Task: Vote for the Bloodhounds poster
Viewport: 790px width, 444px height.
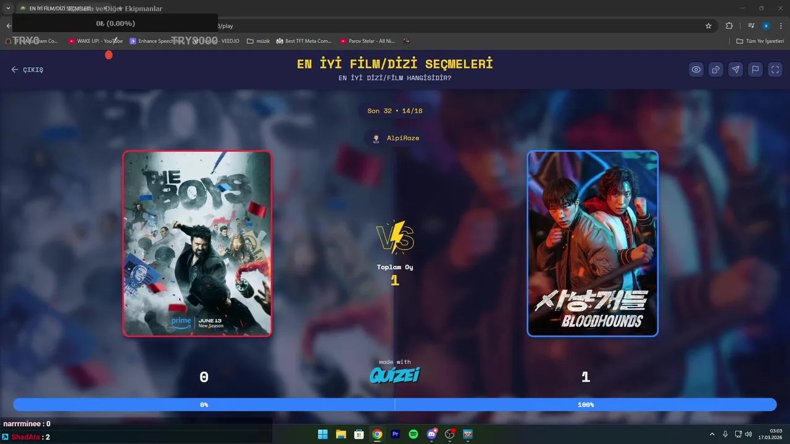Action: click(x=592, y=244)
